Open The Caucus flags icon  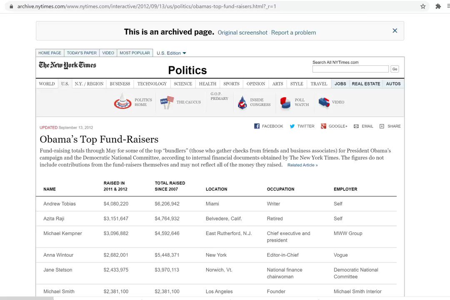(167, 102)
